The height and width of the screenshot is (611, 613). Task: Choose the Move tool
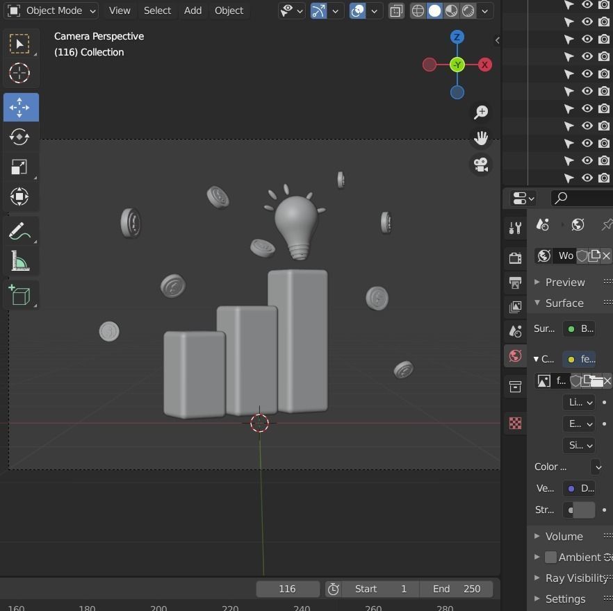21,107
